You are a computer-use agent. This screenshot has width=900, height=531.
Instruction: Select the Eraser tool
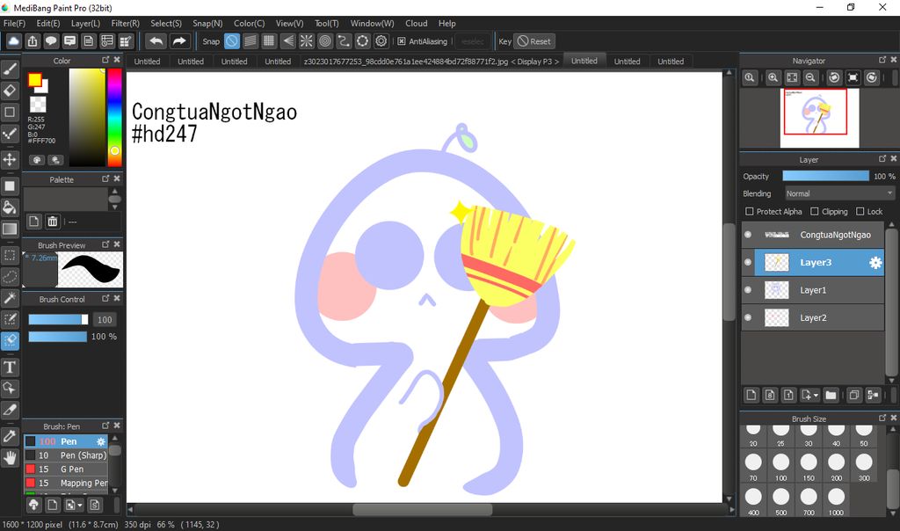(x=10, y=91)
